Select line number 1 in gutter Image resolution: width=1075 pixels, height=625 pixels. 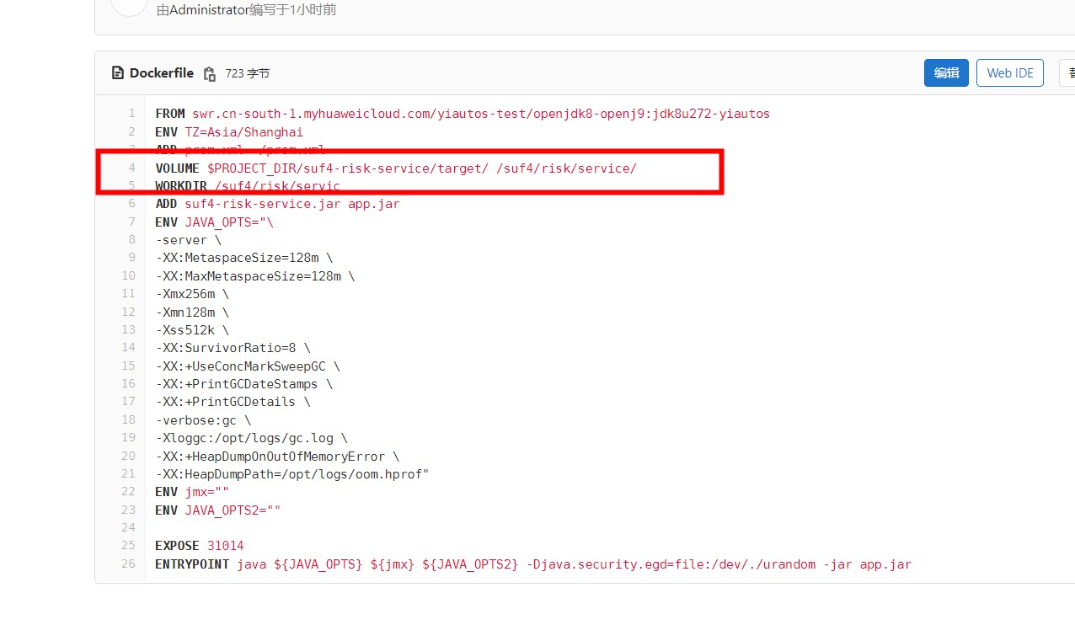(131, 114)
